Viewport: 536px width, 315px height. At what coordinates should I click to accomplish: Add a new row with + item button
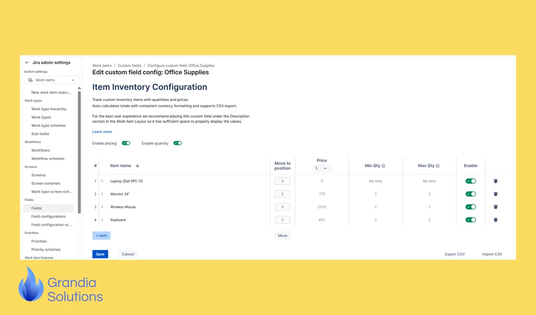[101, 235]
